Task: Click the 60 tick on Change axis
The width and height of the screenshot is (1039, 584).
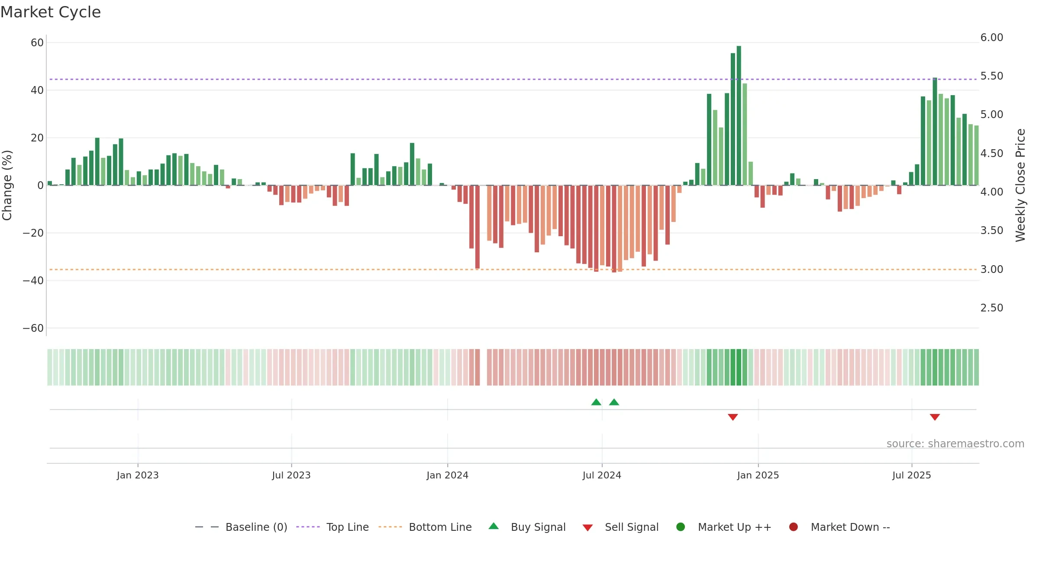Action: (x=37, y=43)
